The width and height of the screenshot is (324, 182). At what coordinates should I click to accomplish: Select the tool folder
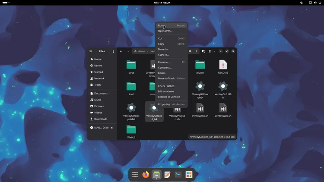click(131, 88)
